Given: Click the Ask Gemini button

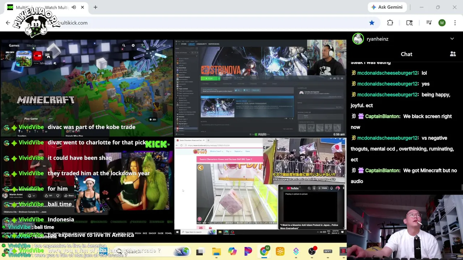Looking at the screenshot, I should point(387,7).
